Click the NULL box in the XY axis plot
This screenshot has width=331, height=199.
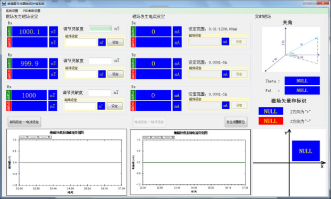306,151
